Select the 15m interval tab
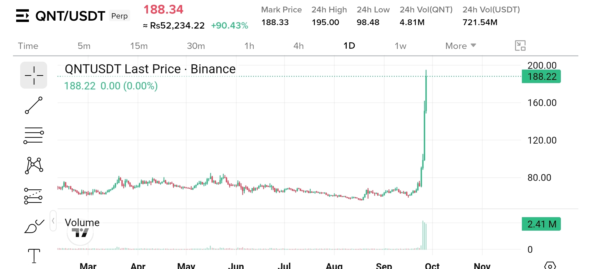This screenshot has height=269, width=590. pyautogui.click(x=139, y=46)
